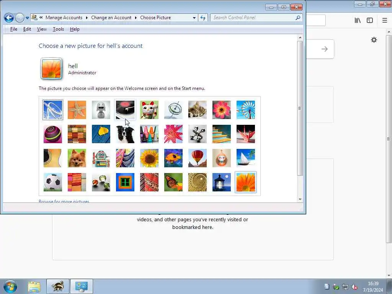Pick the striped purple ball picture
Image resolution: width=392 pixels, height=294 pixels.
click(x=53, y=134)
